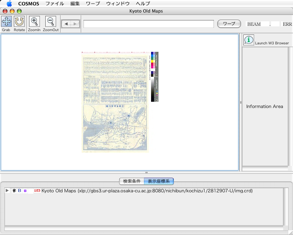
Task: Go forward with the right arrow button
Action: click(75, 24)
